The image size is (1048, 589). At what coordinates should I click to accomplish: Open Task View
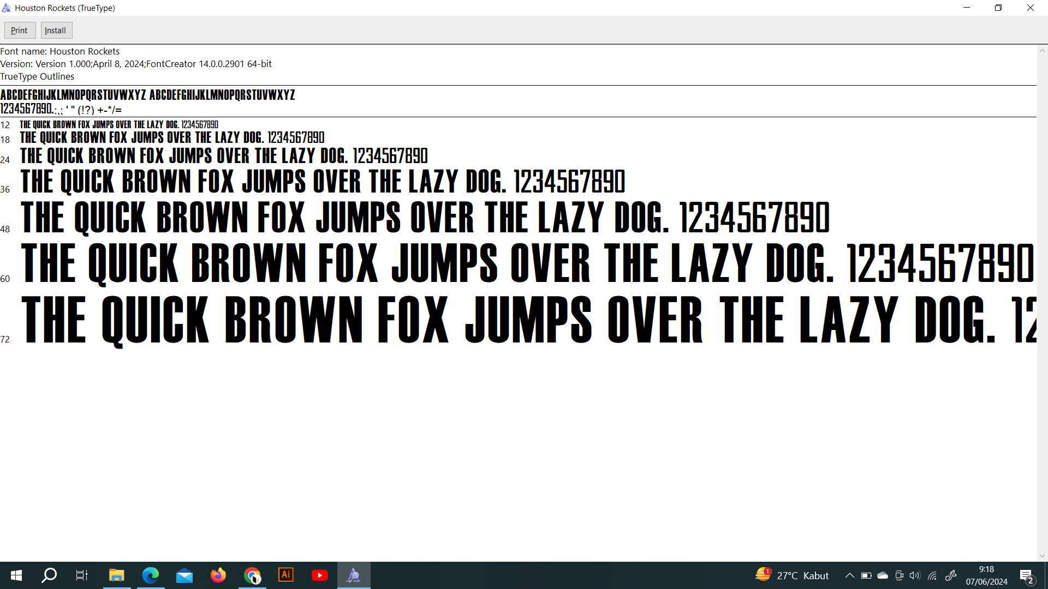(82, 575)
